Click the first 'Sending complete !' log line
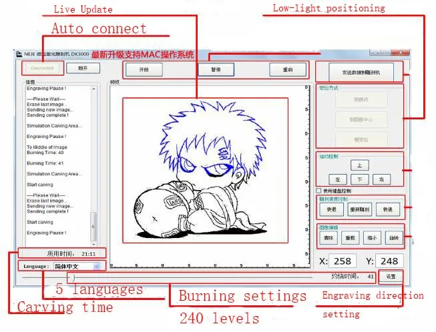436x332 pixels. 47,115
